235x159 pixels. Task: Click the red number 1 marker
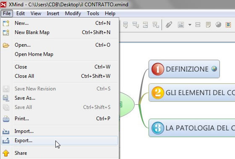(158, 69)
